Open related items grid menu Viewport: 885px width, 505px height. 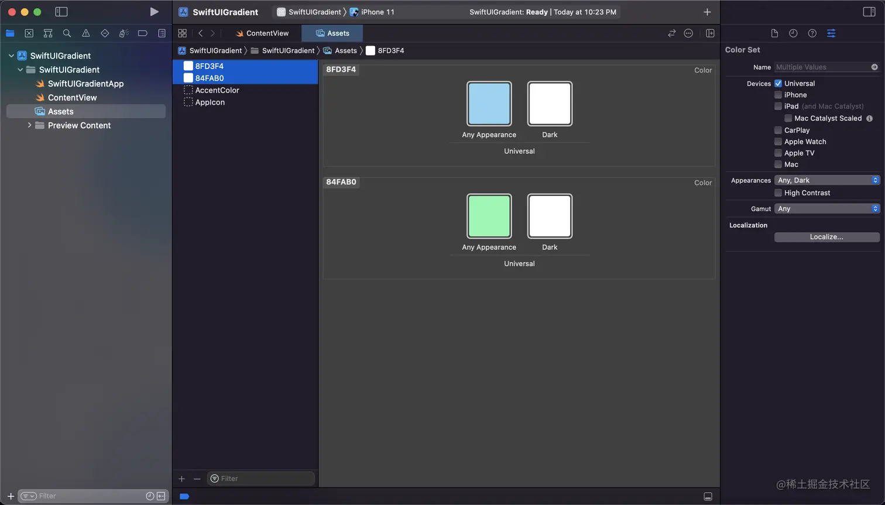click(182, 33)
